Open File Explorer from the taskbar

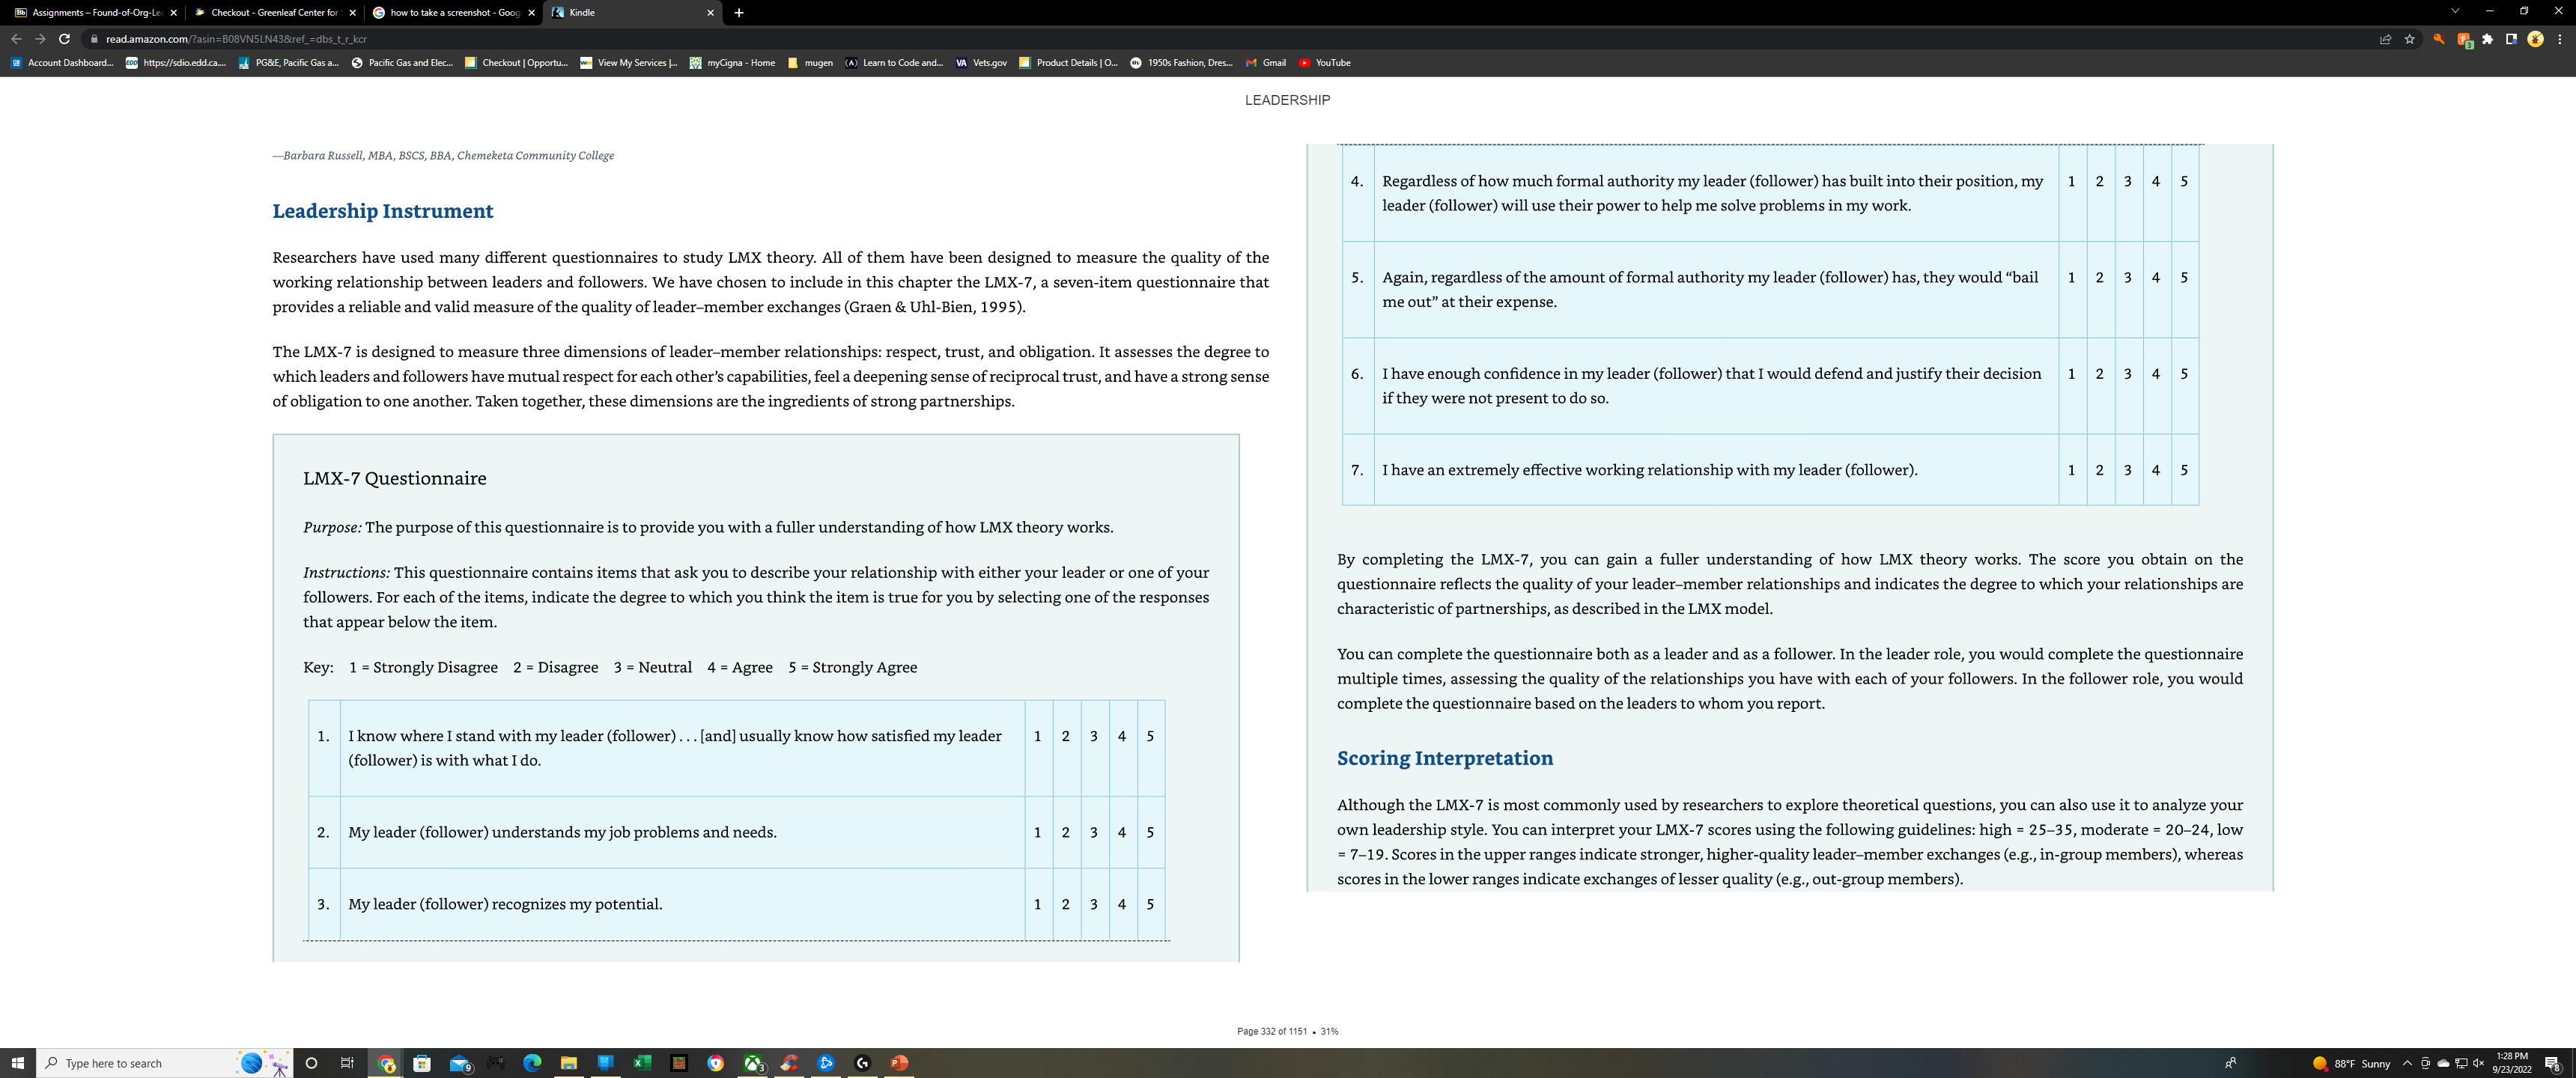click(x=568, y=1063)
